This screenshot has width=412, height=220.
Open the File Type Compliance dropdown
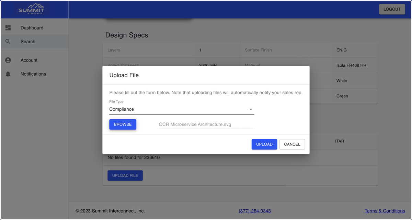coord(182,109)
